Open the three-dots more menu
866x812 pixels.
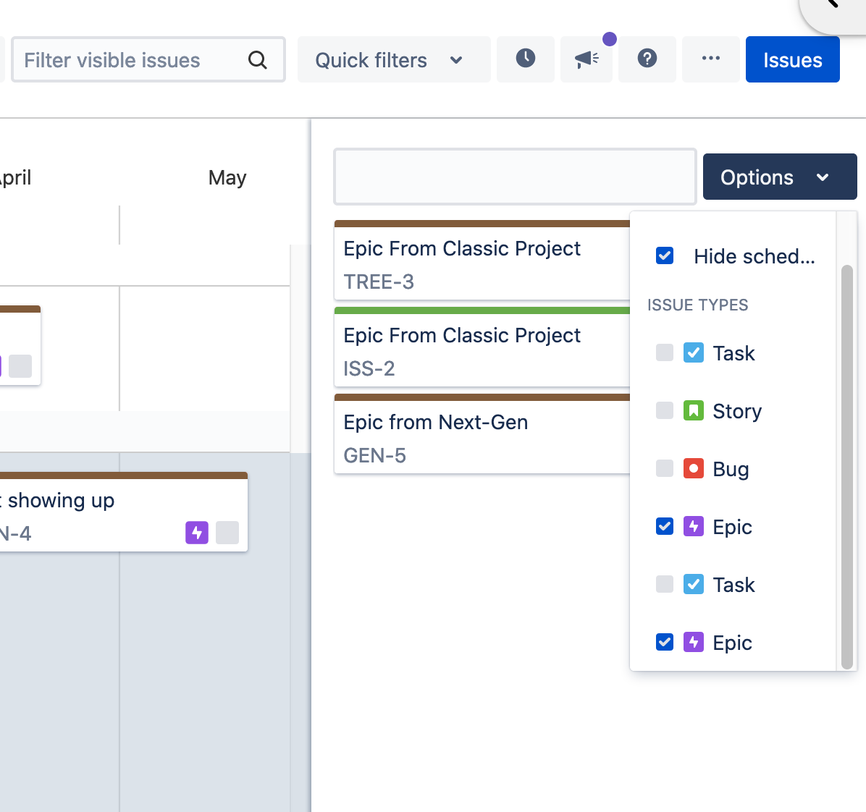point(710,59)
